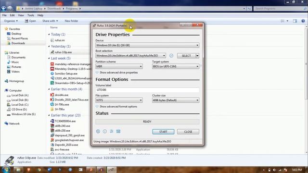Open the SELECT button's split arrow

pos(197,56)
